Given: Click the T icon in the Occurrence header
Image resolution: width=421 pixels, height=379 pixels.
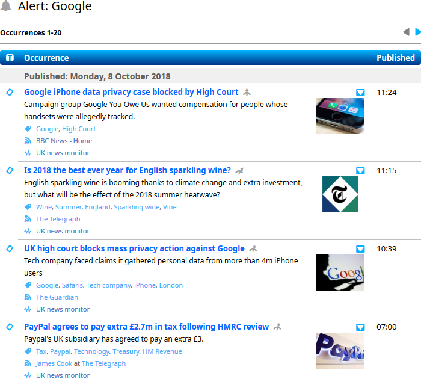Looking at the screenshot, I should [10, 58].
